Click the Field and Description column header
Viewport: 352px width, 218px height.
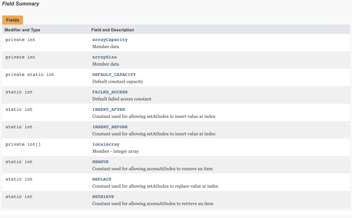113,30
